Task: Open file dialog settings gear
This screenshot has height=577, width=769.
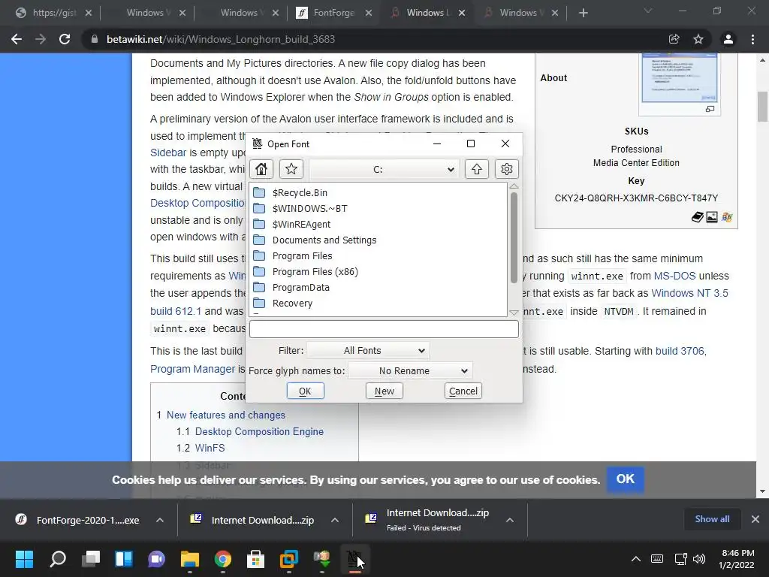Action: 507,169
